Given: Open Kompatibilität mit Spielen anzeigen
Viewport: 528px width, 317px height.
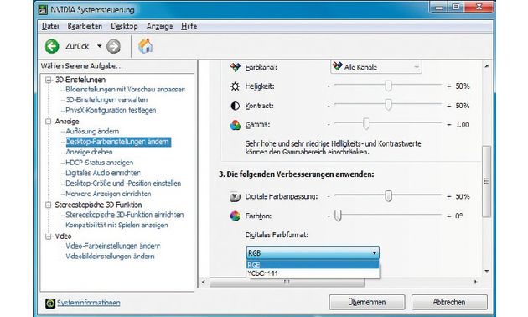Looking at the screenshot, I should pyautogui.click(x=116, y=226).
